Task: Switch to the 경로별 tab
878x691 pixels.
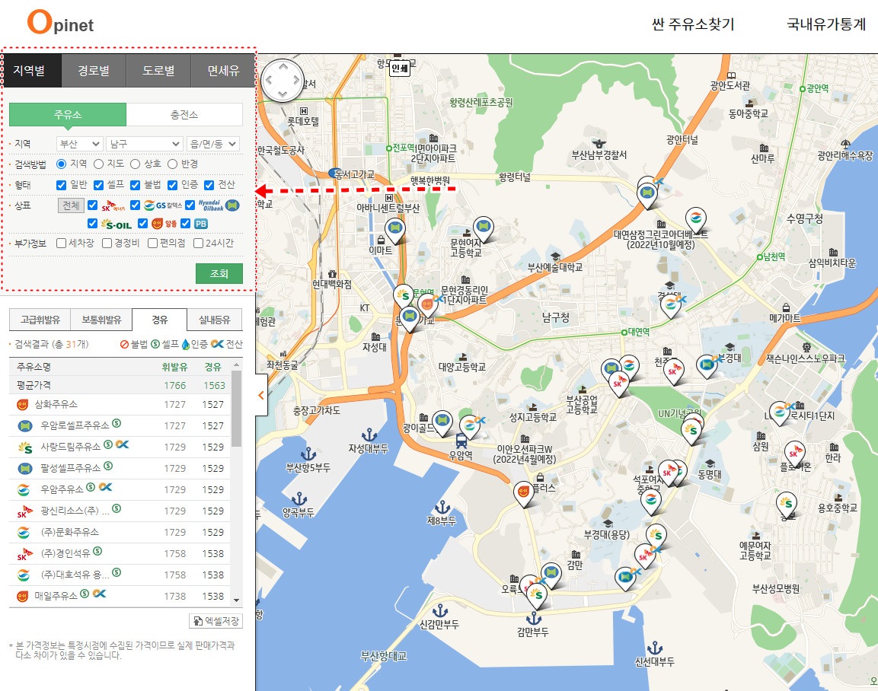Action: click(x=94, y=71)
